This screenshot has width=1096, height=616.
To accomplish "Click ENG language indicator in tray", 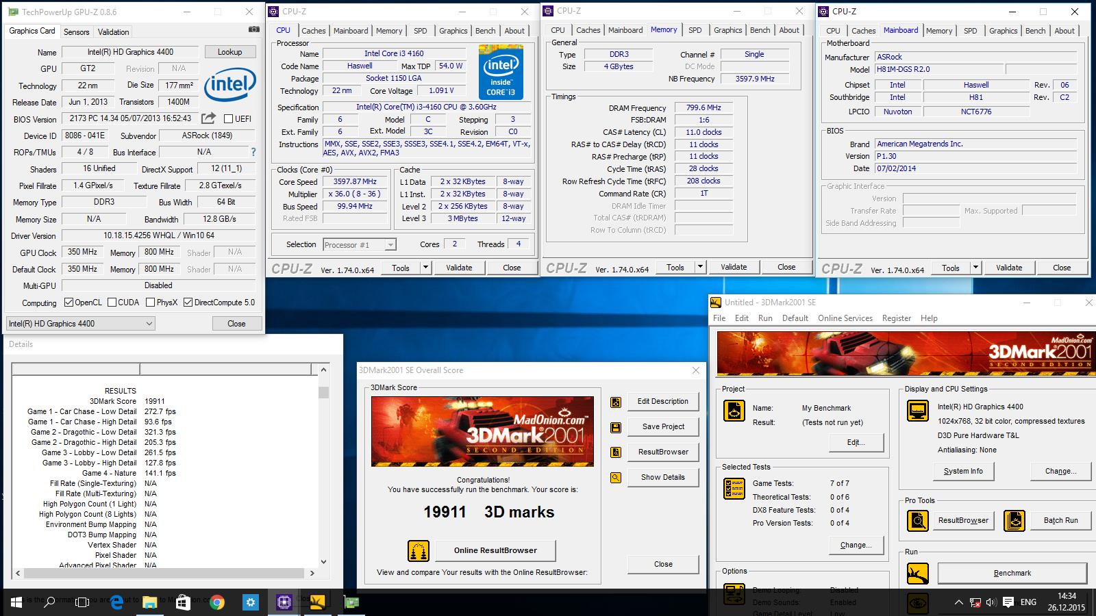I will 1028,602.
